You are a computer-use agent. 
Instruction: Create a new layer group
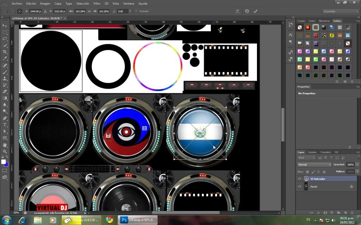tap(338, 213)
